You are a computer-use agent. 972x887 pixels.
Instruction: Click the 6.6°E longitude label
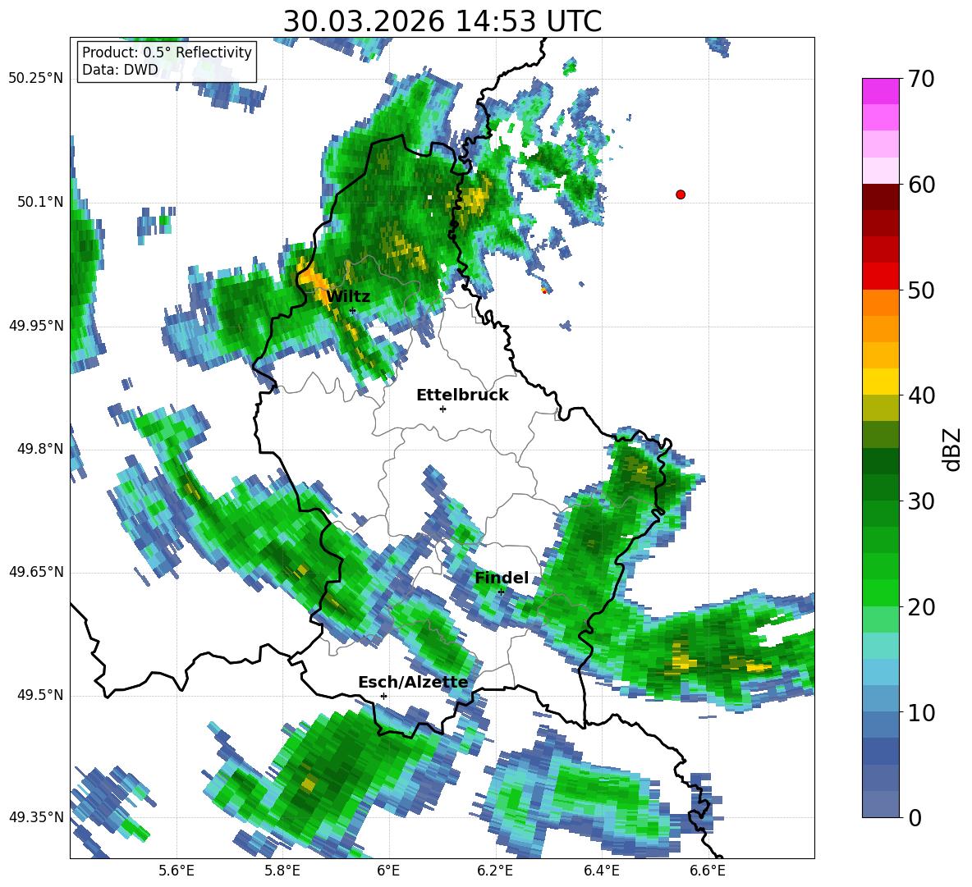(x=708, y=871)
